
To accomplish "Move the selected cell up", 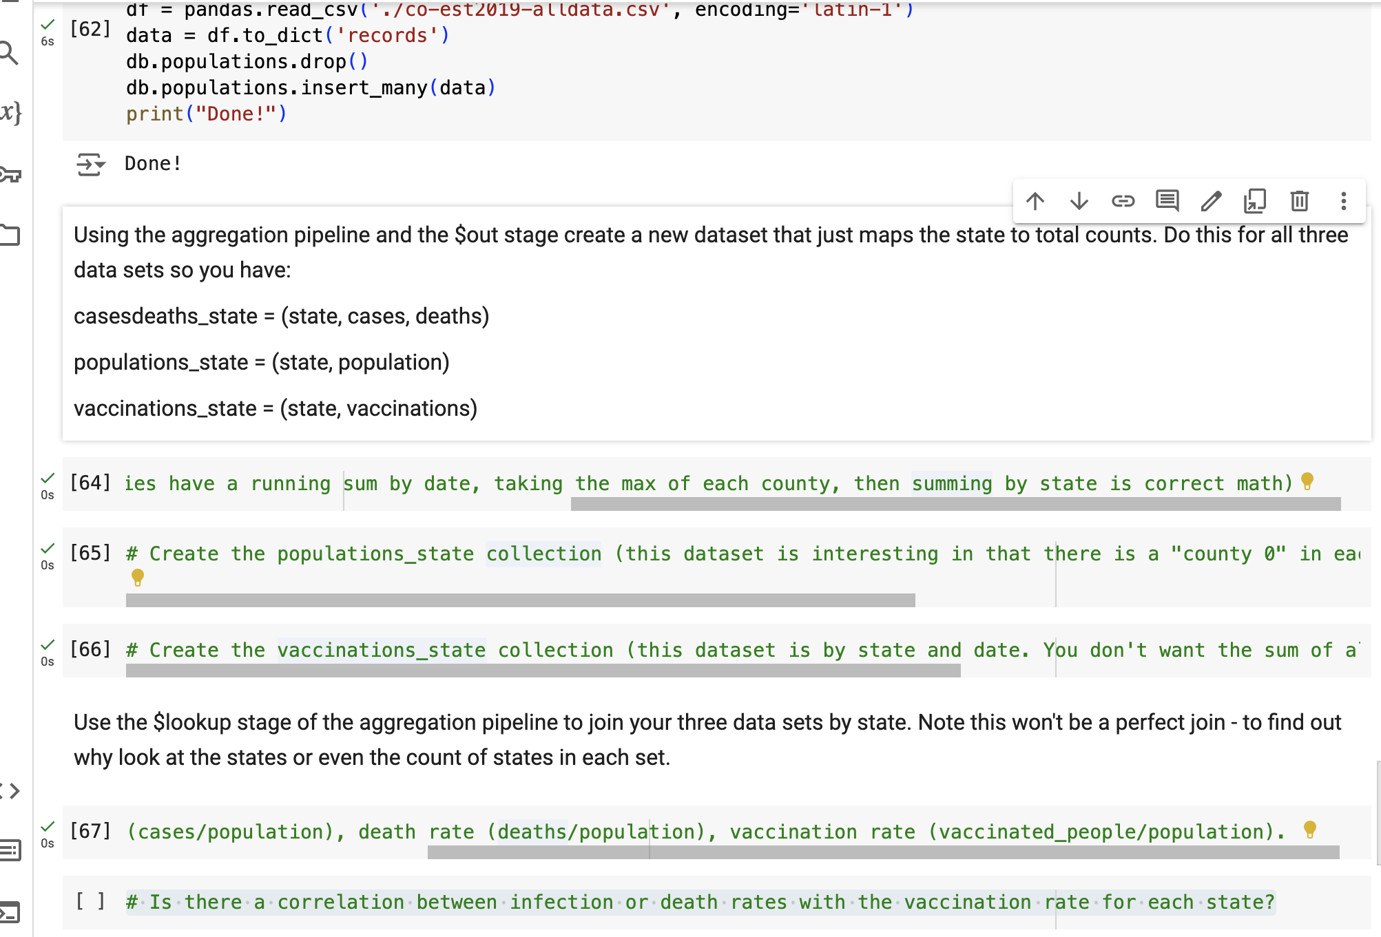I will (x=1036, y=201).
